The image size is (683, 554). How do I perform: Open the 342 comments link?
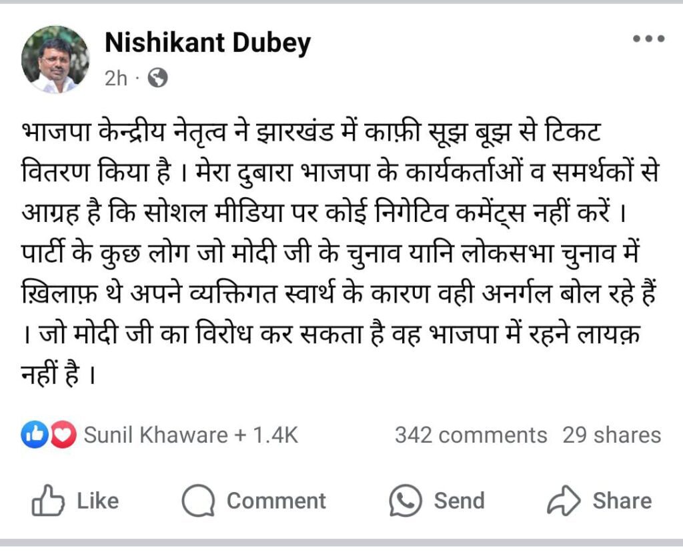pyautogui.click(x=470, y=435)
